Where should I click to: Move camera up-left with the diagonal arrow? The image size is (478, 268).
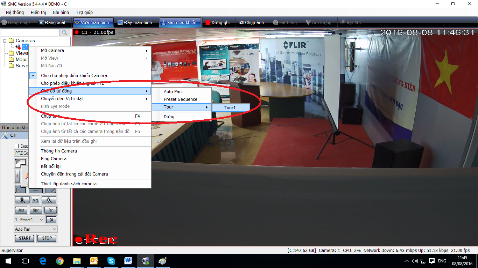(x=20, y=163)
